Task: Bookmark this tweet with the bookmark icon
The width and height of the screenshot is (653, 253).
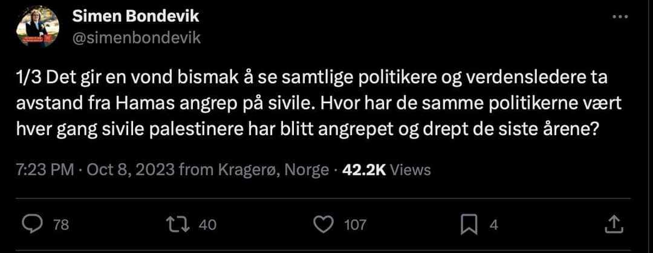Action: (470, 224)
